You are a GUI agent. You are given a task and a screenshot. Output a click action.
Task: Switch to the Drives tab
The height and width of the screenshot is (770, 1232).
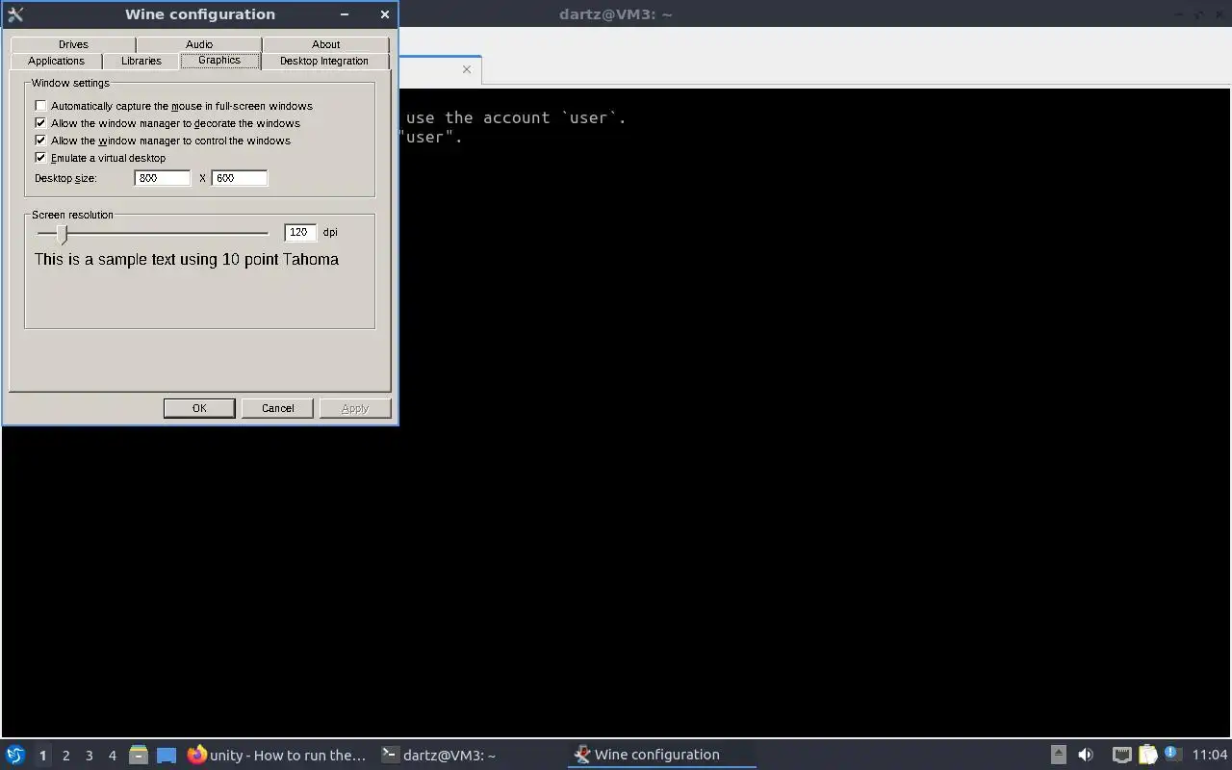(x=73, y=44)
